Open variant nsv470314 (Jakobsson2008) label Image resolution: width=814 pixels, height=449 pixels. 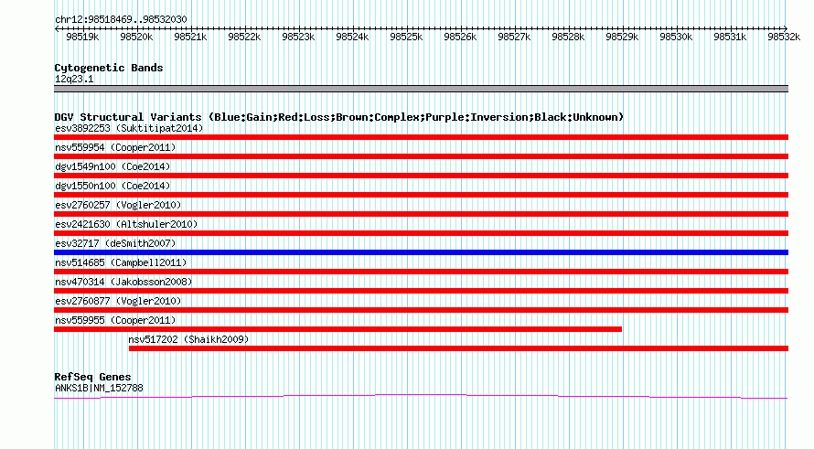pyautogui.click(x=123, y=282)
